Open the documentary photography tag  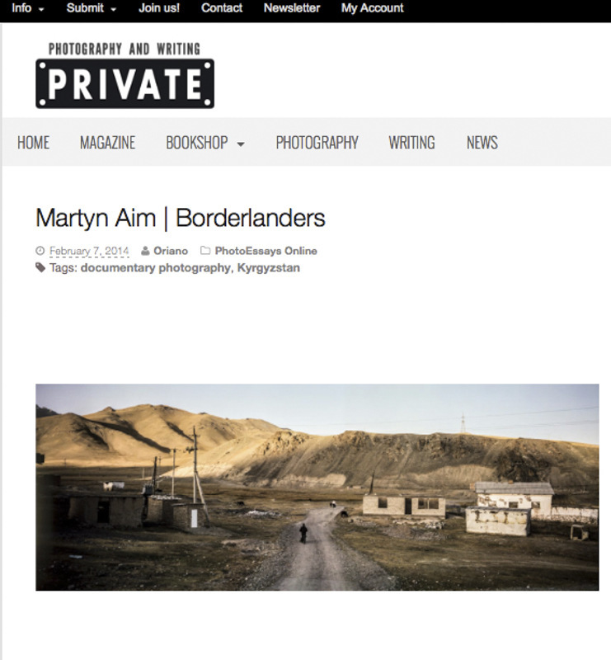point(156,267)
